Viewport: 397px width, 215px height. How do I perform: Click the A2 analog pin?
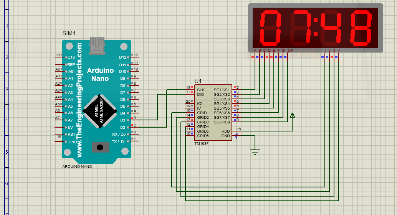click(x=70, y=85)
